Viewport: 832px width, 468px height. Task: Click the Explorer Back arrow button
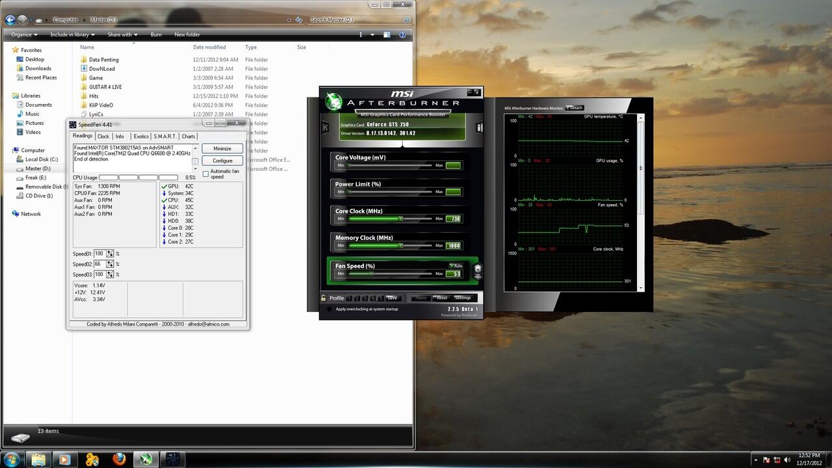[10, 20]
